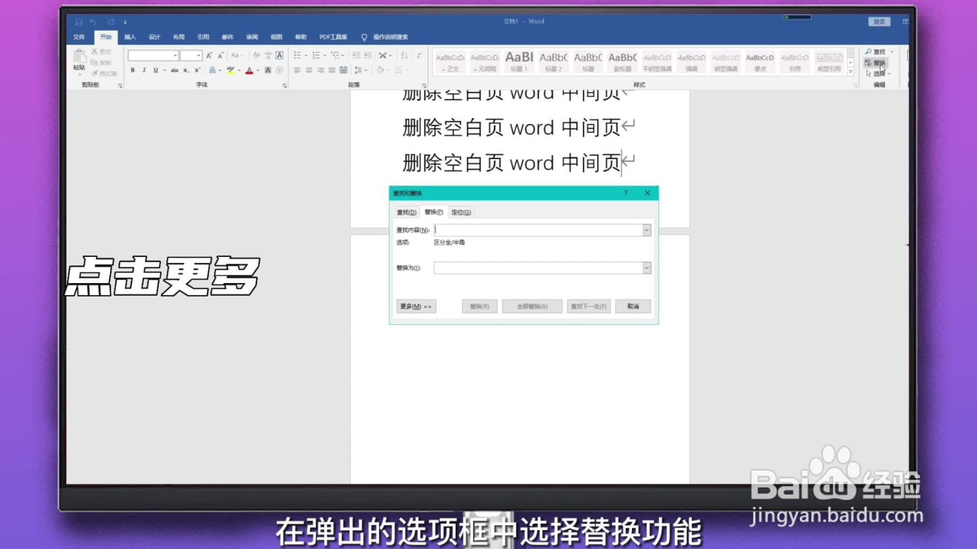The height and width of the screenshot is (549, 977).
Task: Expand the 查找内容 history dropdown
Action: click(x=647, y=230)
